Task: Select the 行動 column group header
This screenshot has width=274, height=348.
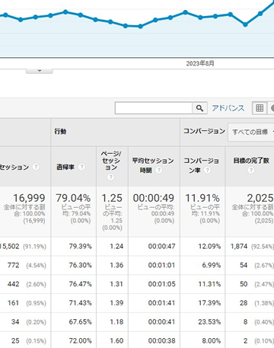Action: point(60,132)
